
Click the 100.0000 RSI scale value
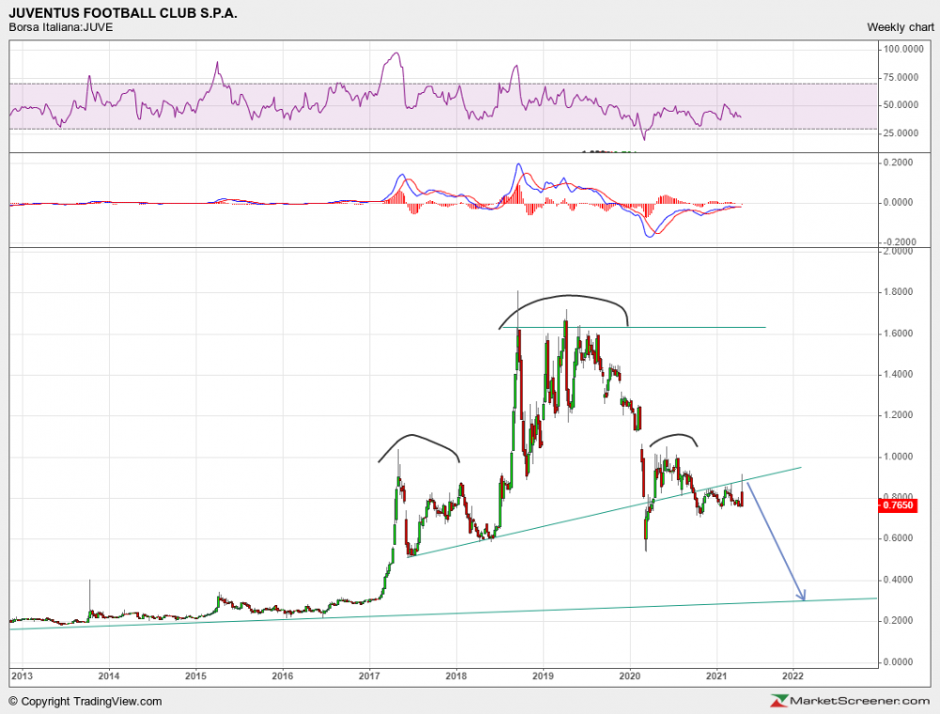click(x=902, y=49)
